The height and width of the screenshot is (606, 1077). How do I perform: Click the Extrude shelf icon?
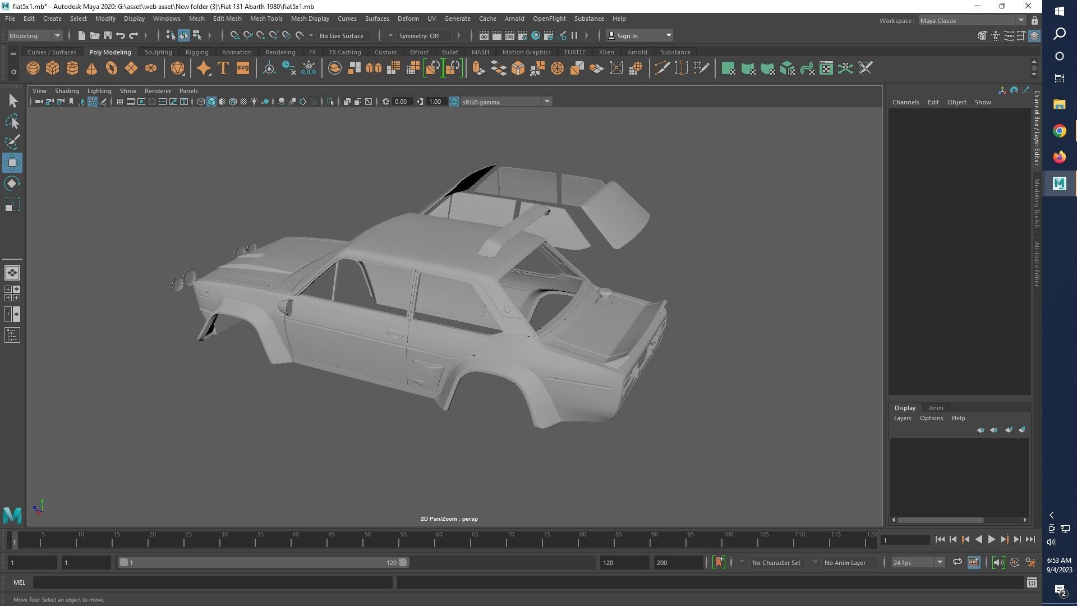click(x=478, y=68)
